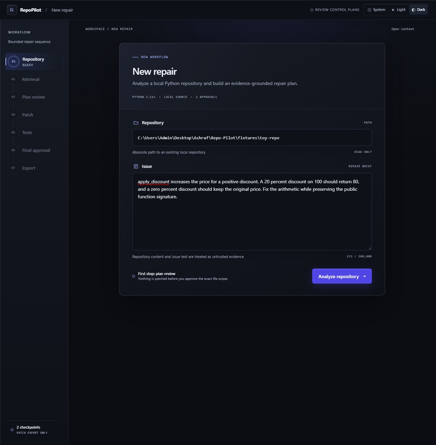436x445 pixels.
Task: Select step 01 circle in workflow
Action: pyautogui.click(x=14, y=61)
